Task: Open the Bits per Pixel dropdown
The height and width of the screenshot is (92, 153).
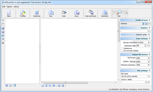Action: point(149,42)
